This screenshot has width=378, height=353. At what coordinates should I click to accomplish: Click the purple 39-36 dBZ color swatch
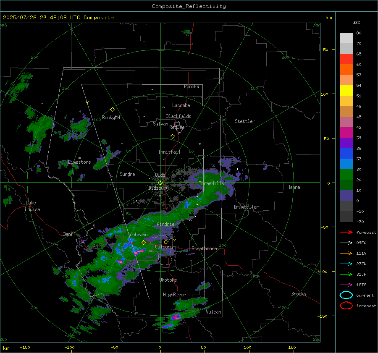click(346, 143)
